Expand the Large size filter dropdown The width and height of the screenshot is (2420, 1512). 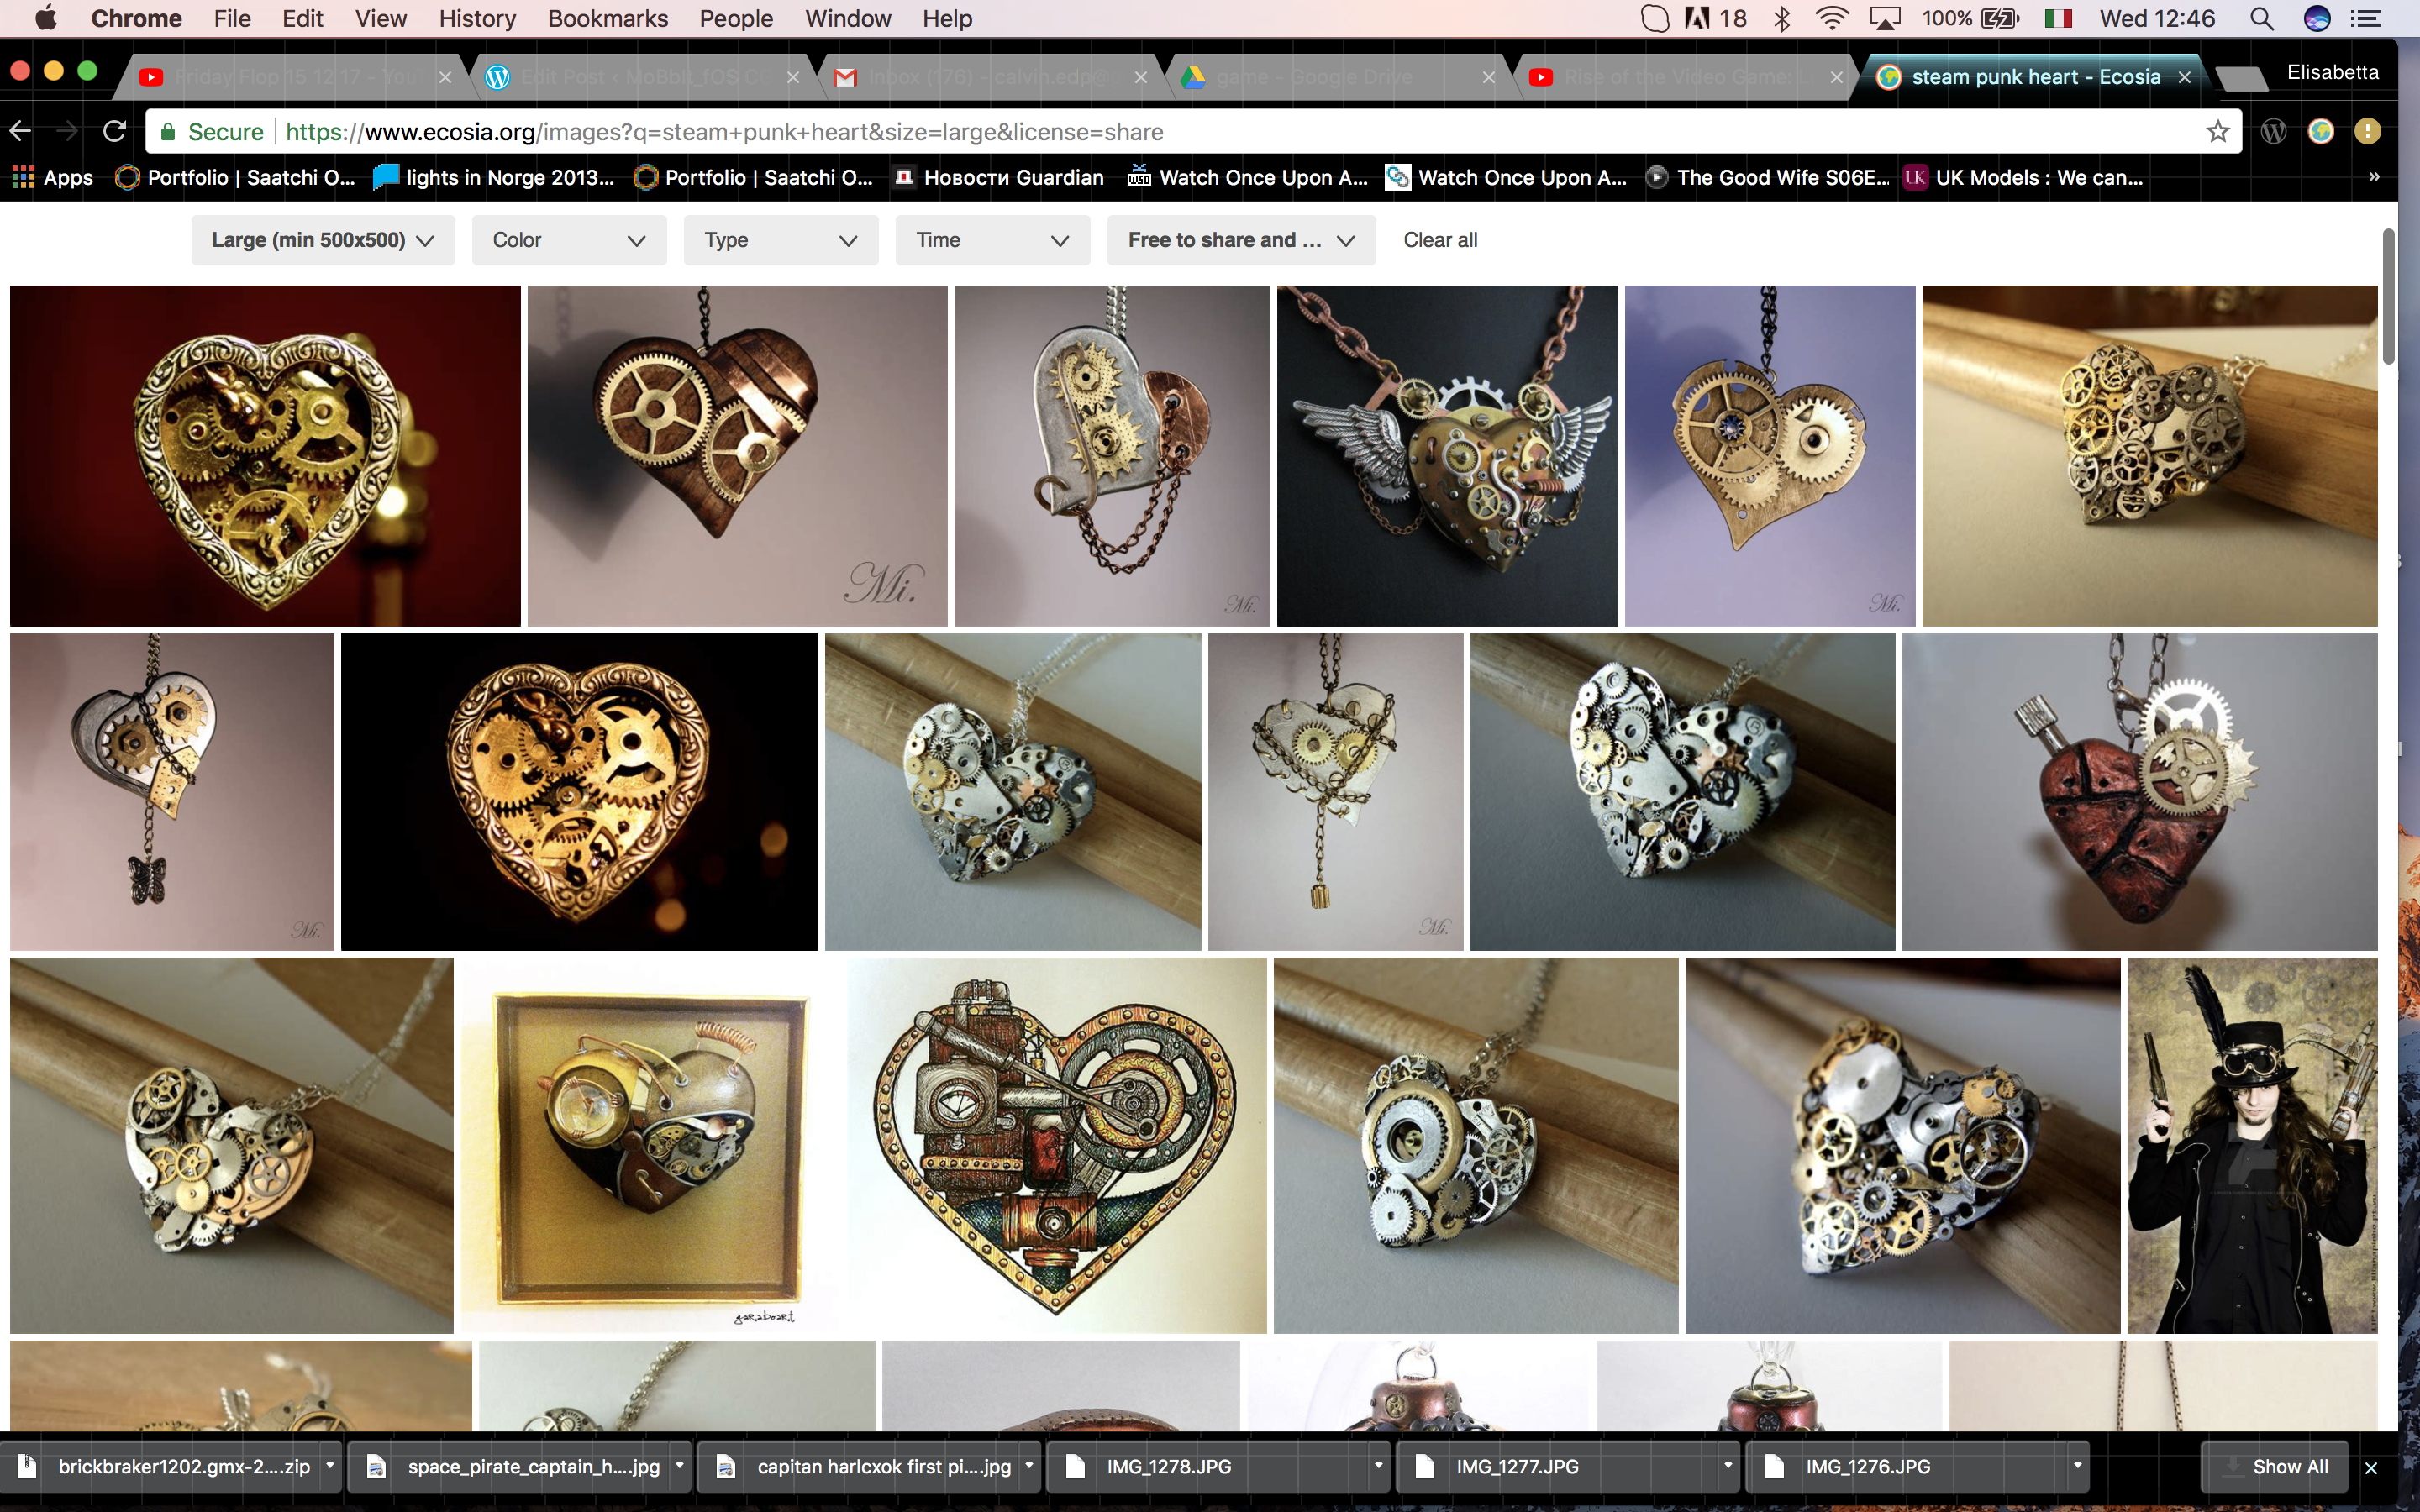[322, 240]
